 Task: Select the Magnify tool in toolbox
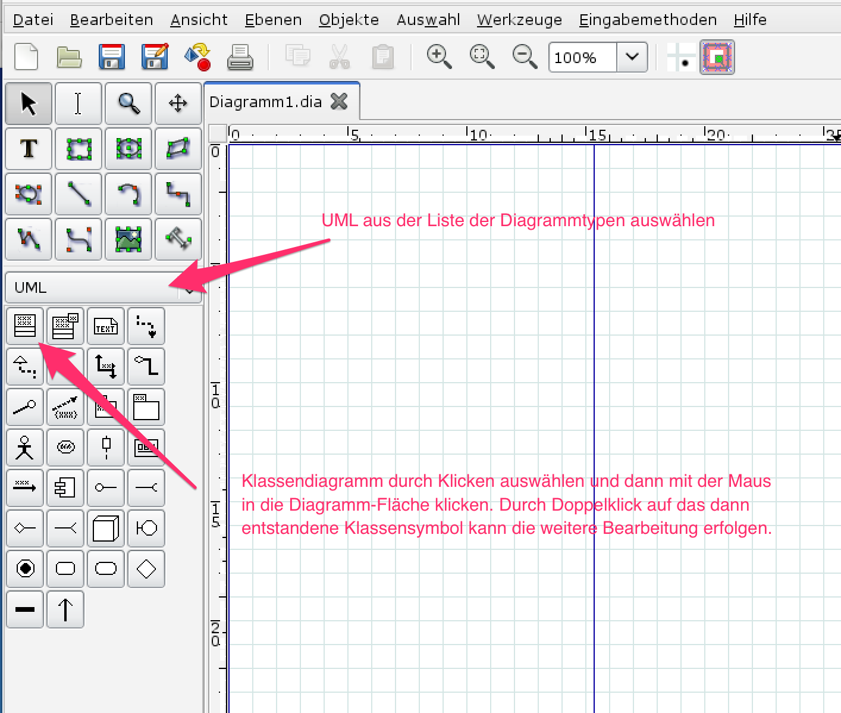click(x=128, y=104)
